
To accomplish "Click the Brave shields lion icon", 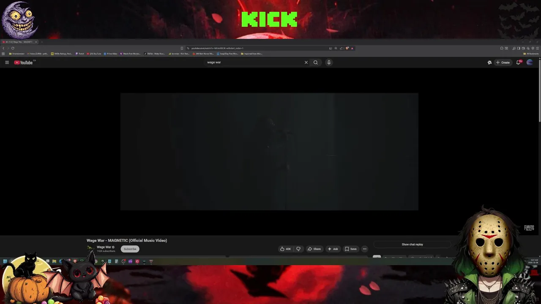I will (347, 48).
